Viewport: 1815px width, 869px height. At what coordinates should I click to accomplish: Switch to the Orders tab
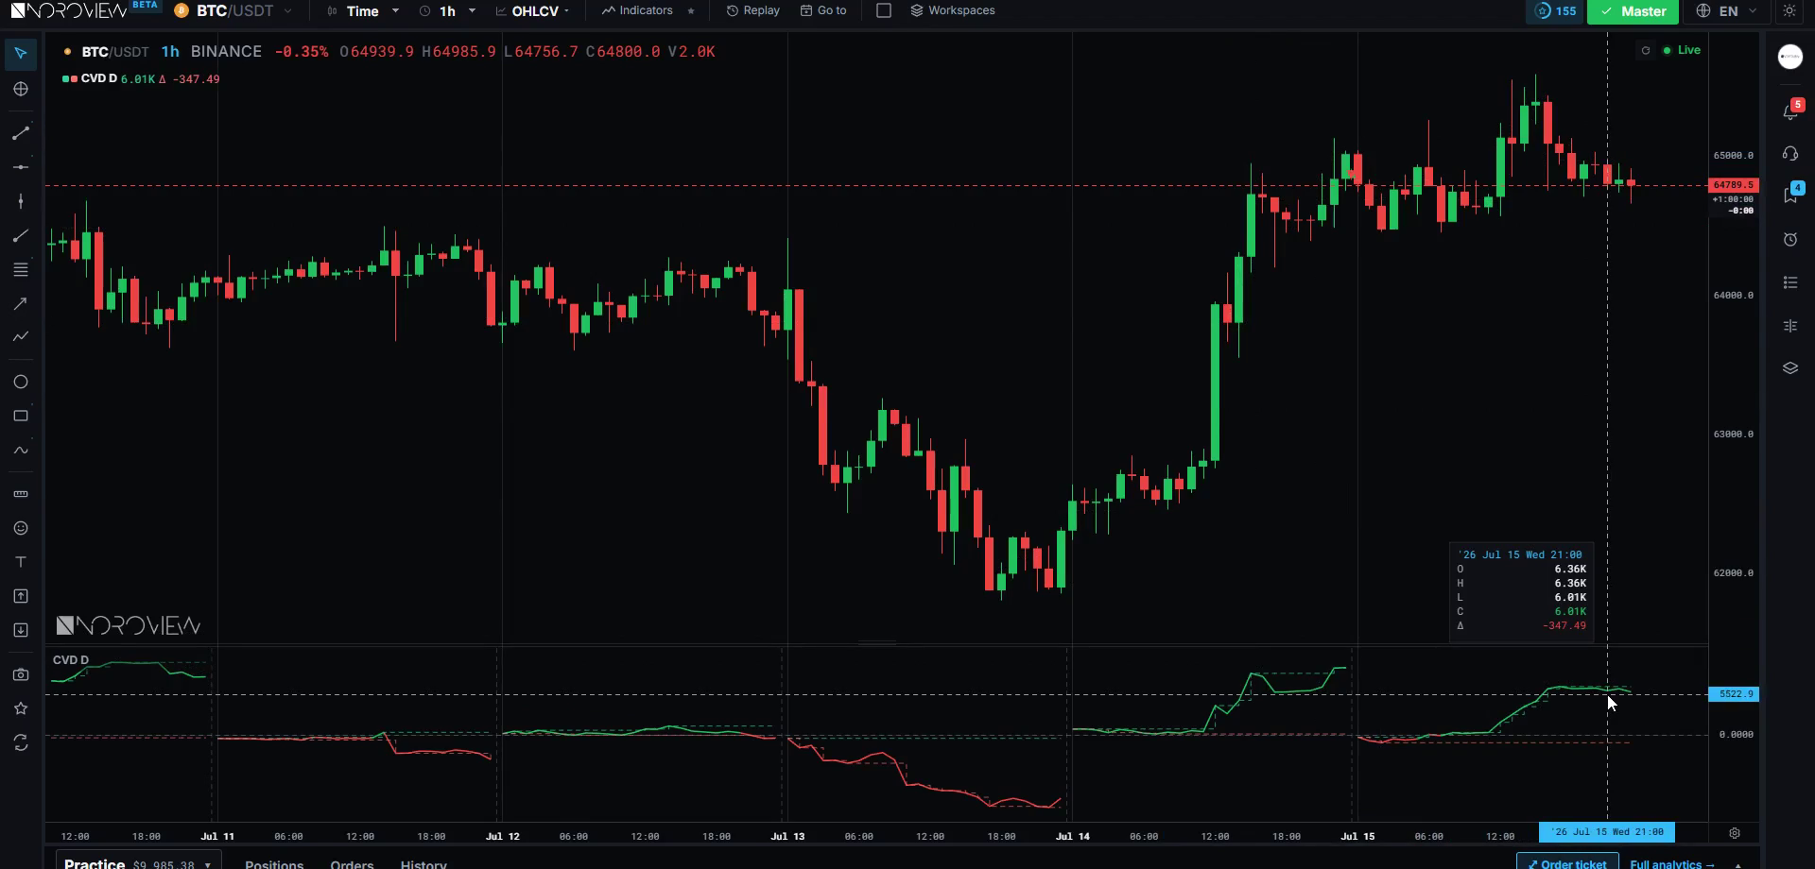coord(352,863)
